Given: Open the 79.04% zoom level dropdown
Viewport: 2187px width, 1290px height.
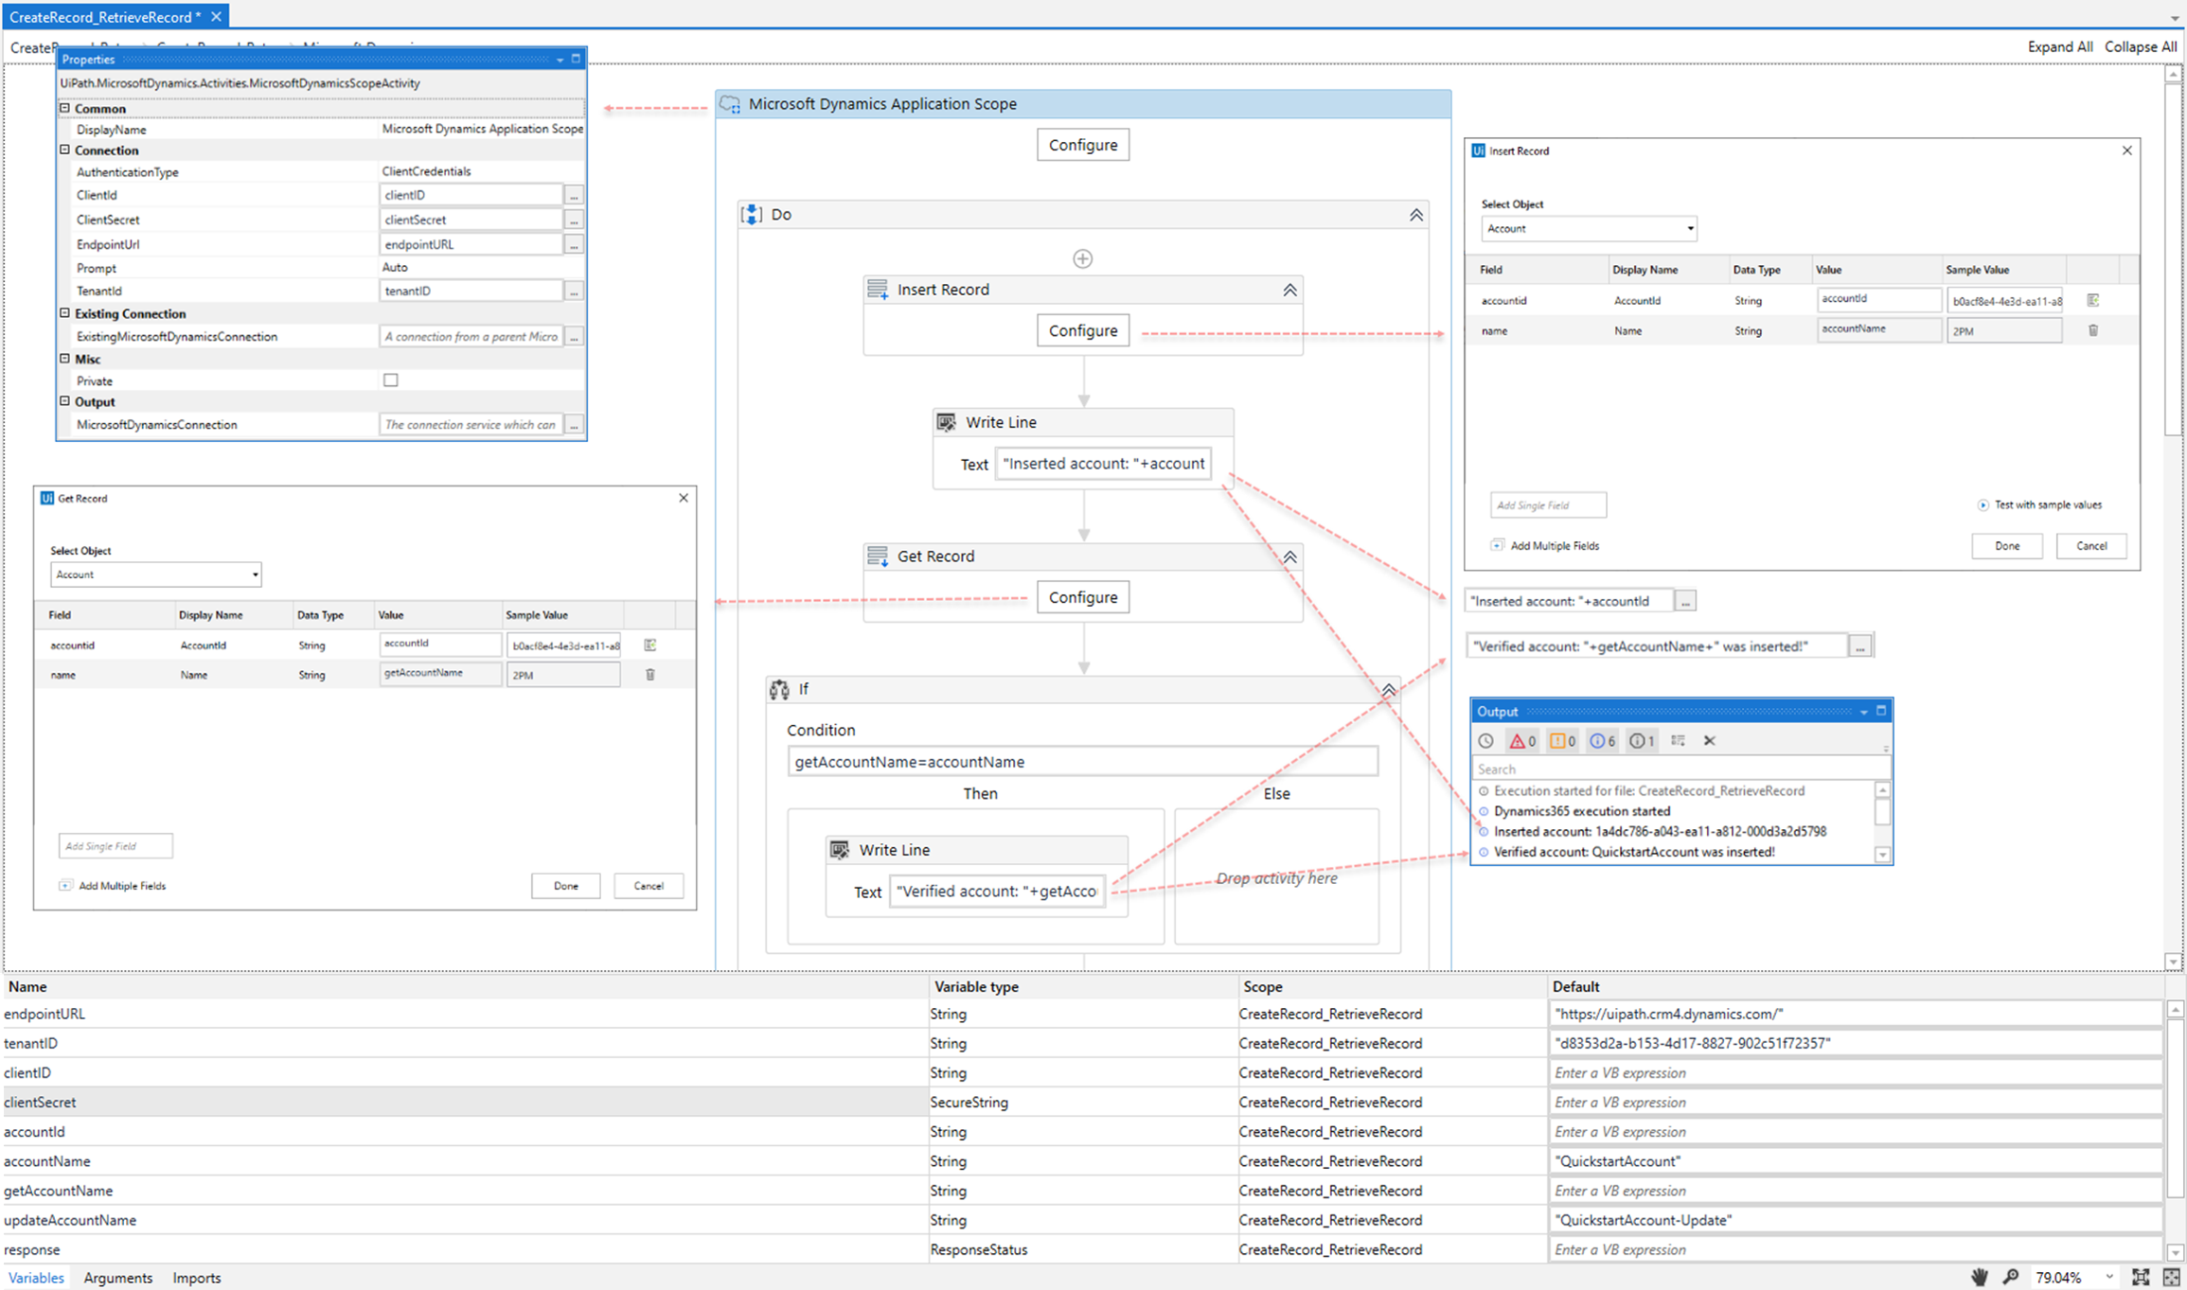Looking at the screenshot, I should 2109,1277.
